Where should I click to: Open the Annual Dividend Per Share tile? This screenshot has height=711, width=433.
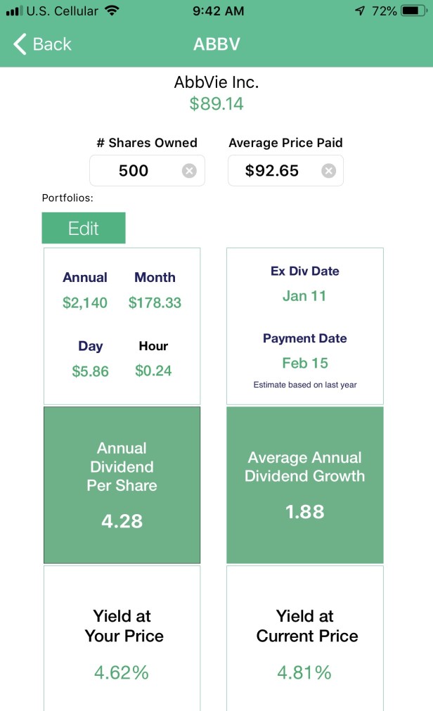[x=122, y=485]
